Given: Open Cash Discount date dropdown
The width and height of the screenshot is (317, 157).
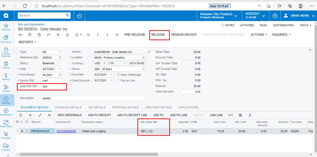Looking at the screenshot, I should 112,80.
